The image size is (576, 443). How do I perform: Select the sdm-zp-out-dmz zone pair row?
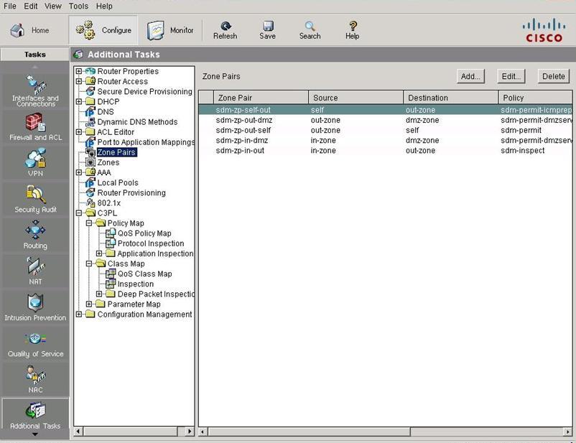click(x=386, y=120)
